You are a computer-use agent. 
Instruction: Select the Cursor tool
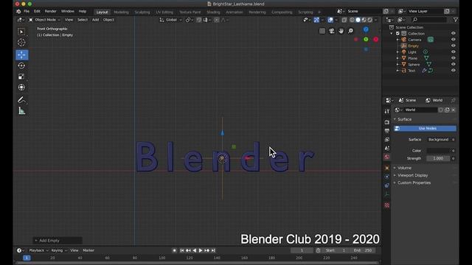pyautogui.click(x=21, y=43)
